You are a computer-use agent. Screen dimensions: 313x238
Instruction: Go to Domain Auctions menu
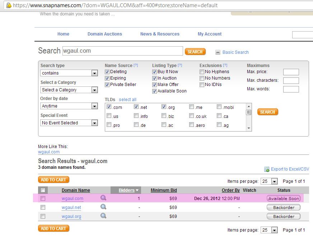click(104, 34)
